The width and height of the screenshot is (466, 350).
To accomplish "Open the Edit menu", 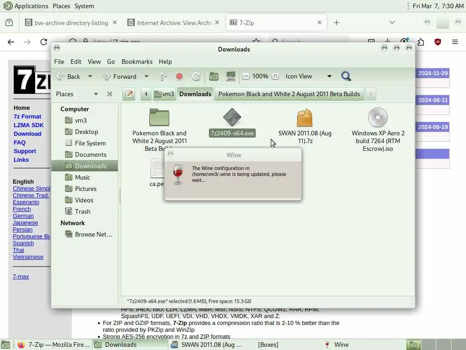I will pyautogui.click(x=76, y=62).
